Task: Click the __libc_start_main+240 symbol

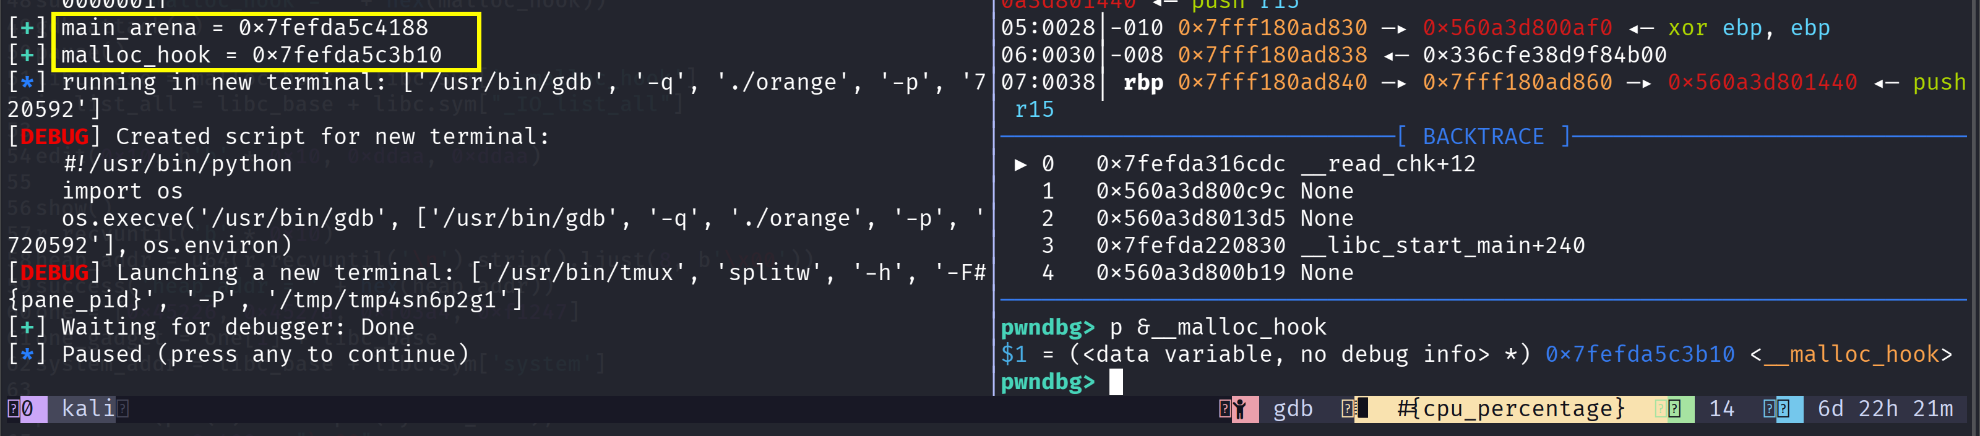Action: point(1443,246)
